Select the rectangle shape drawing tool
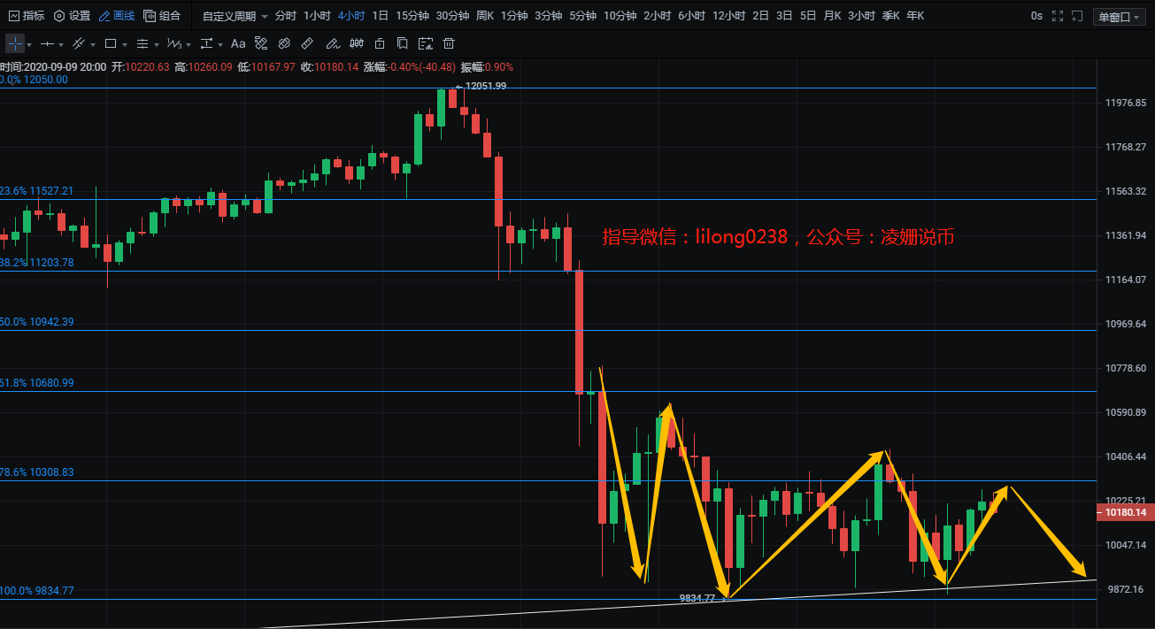The image size is (1155, 629). (111, 43)
